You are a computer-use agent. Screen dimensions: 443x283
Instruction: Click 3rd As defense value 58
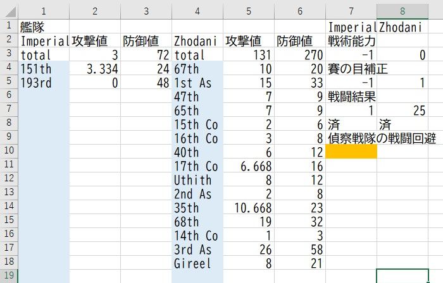[300, 249]
